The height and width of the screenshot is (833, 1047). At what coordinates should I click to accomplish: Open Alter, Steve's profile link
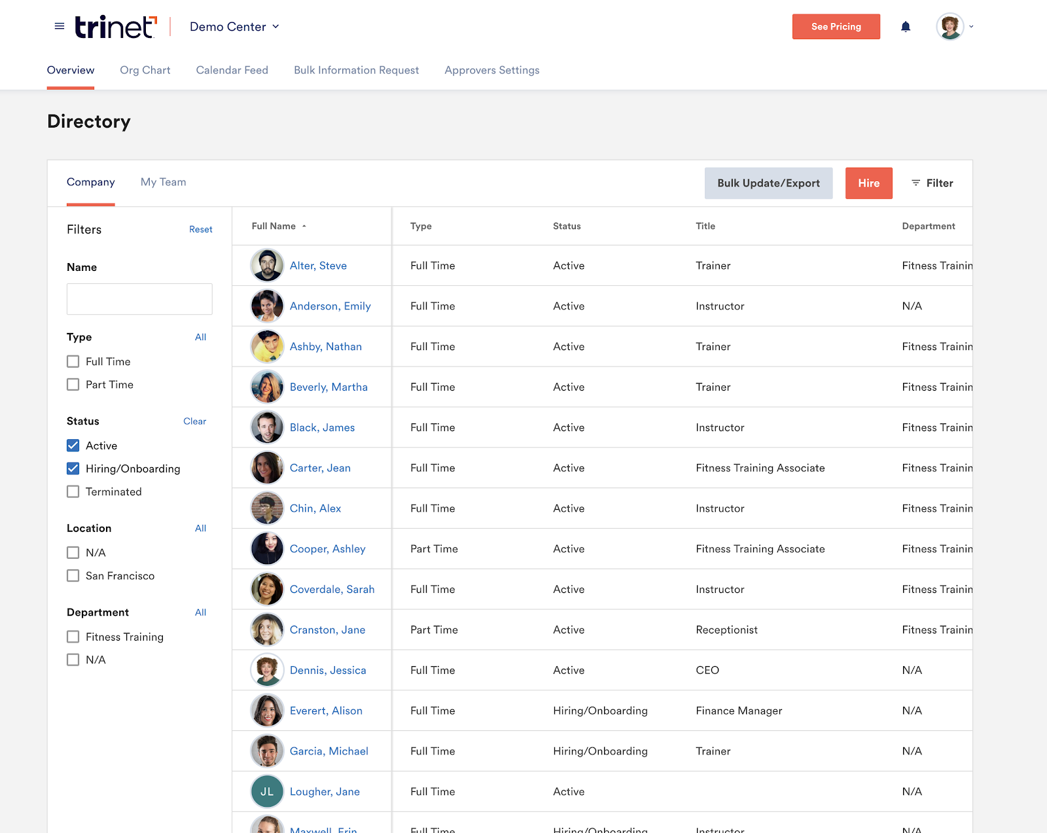point(319,266)
